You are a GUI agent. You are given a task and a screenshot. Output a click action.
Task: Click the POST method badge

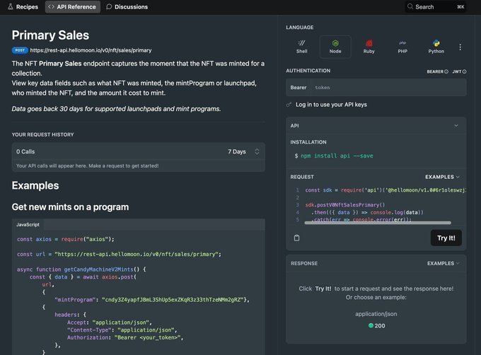pyautogui.click(x=20, y=50)
